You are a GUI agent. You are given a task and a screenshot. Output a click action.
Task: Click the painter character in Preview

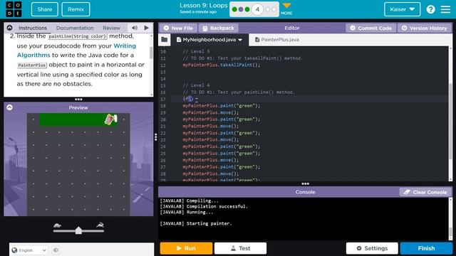tap(111, 119)
